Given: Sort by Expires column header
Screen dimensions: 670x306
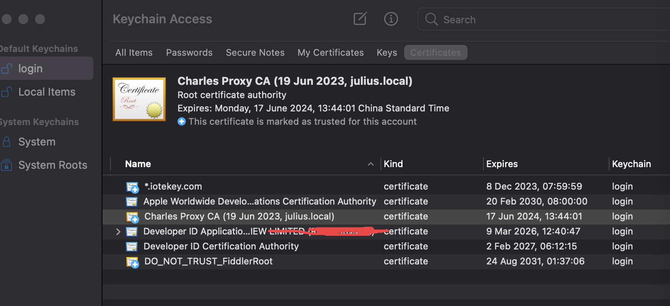Looking at the screenshot, I should pyautogui.click(x=502, y=164).
